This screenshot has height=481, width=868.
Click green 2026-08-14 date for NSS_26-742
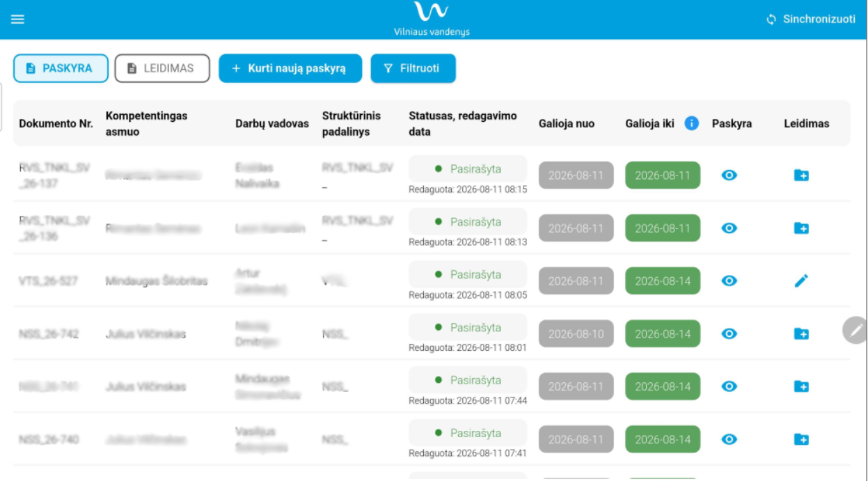[663, 334]
